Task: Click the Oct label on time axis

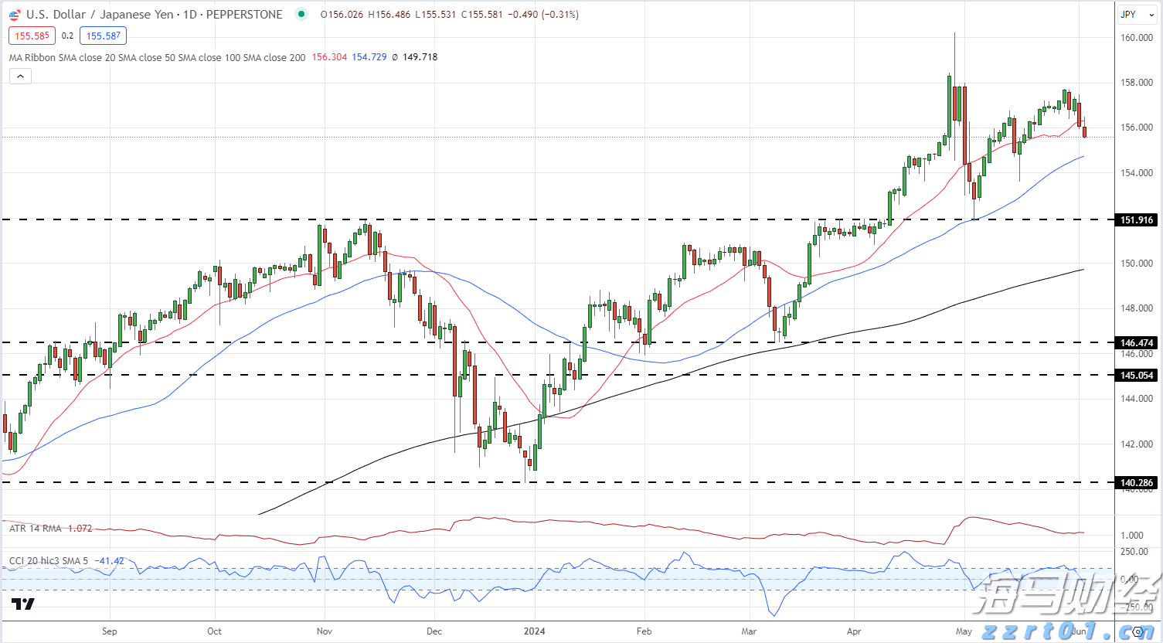Action: tap(214, 631)
